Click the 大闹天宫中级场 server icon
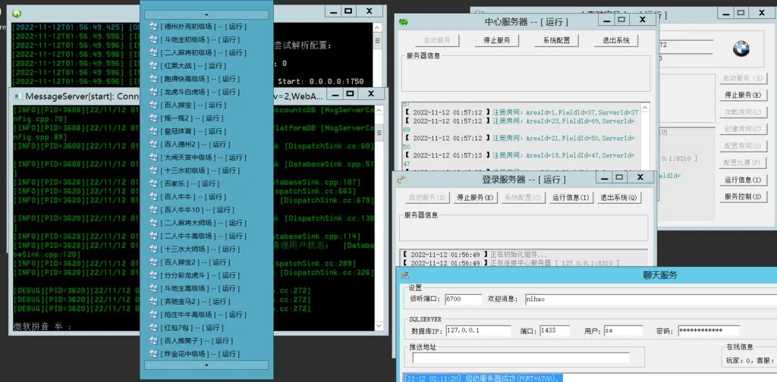Image resolution: width=777 pixels, height=382 pixels. 153,158
